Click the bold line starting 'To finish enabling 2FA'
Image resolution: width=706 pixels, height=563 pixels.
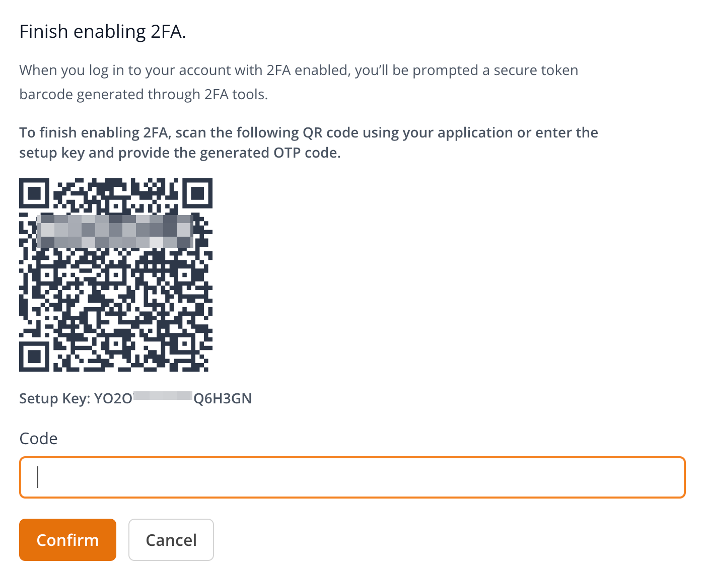click(x=308, y=133)
